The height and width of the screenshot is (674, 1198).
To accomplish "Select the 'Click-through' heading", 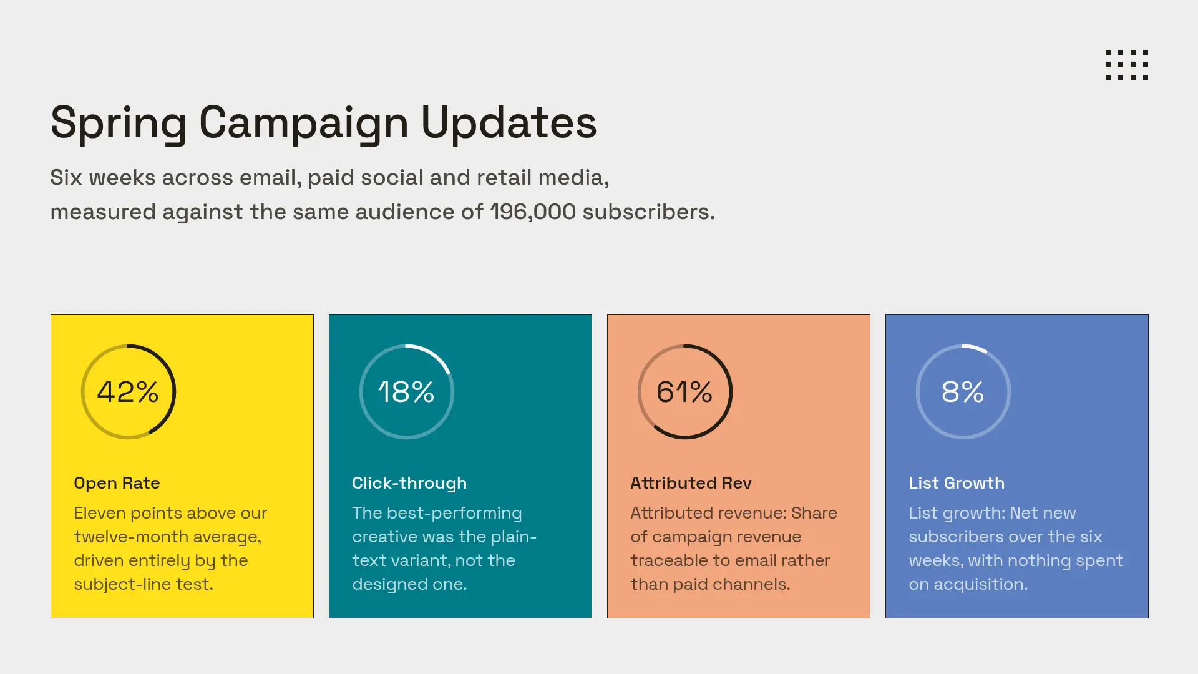I will [x=409, y=483].
